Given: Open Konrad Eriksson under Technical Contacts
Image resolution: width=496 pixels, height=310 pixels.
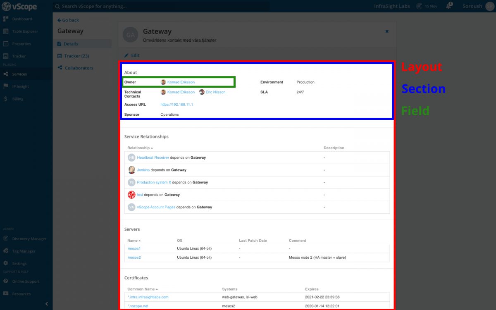Looking at the screenshot, I should point(181,92).
